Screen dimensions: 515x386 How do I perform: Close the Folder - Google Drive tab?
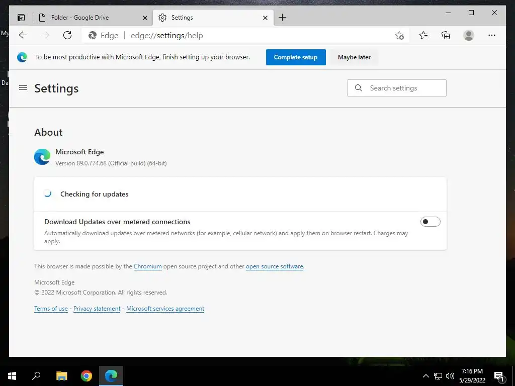pyautogui.click(x=145, y=18)
